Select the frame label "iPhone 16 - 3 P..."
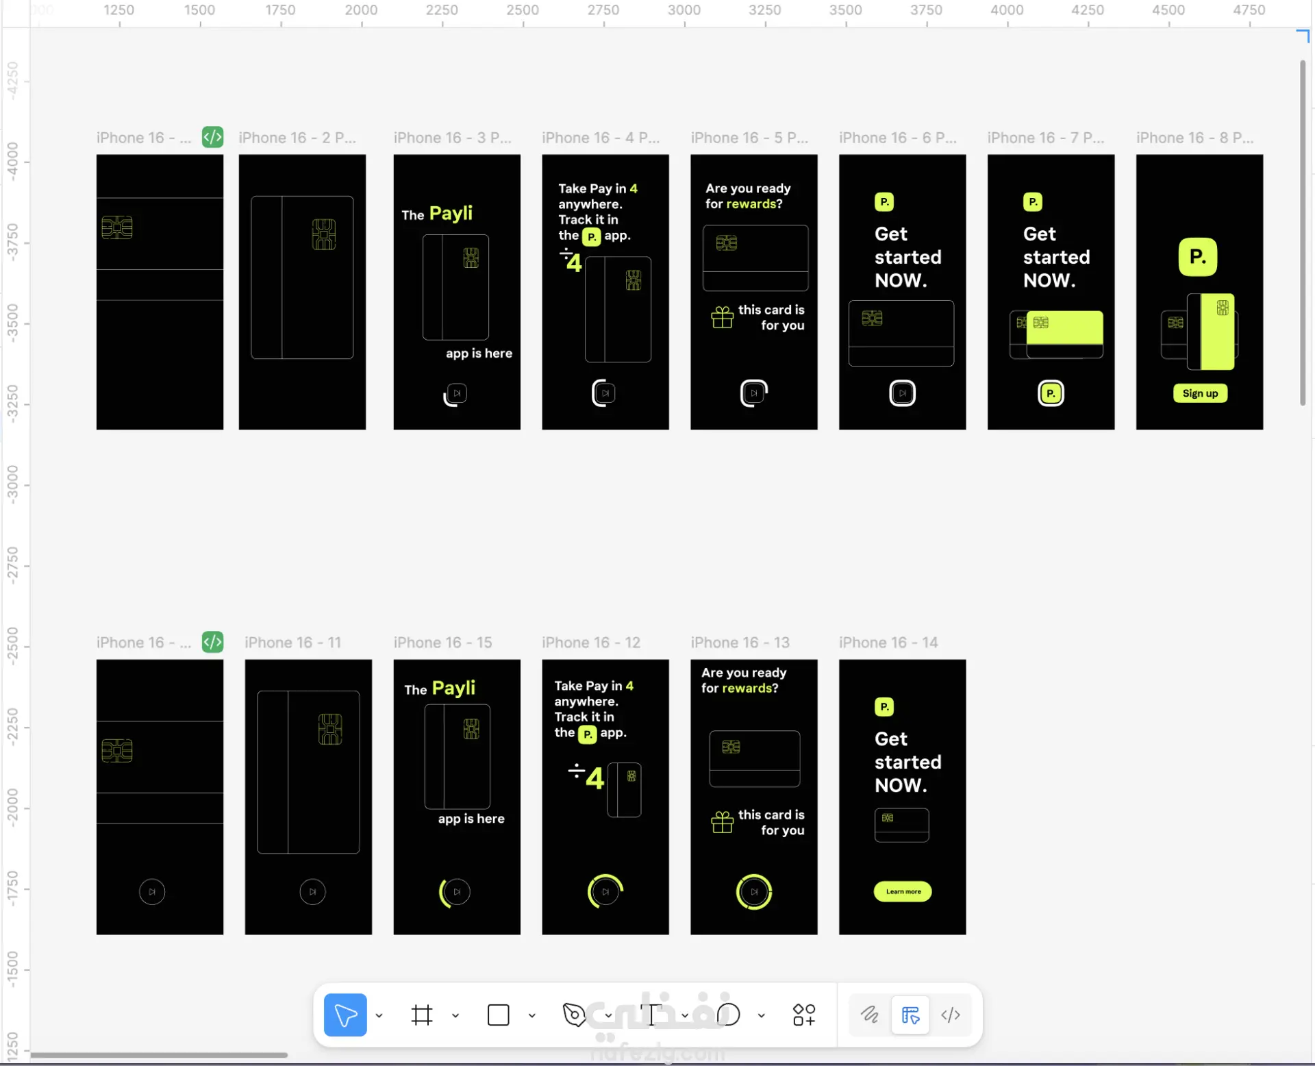The height and width of the screenshot is (1066, 1315). [453, 138]
